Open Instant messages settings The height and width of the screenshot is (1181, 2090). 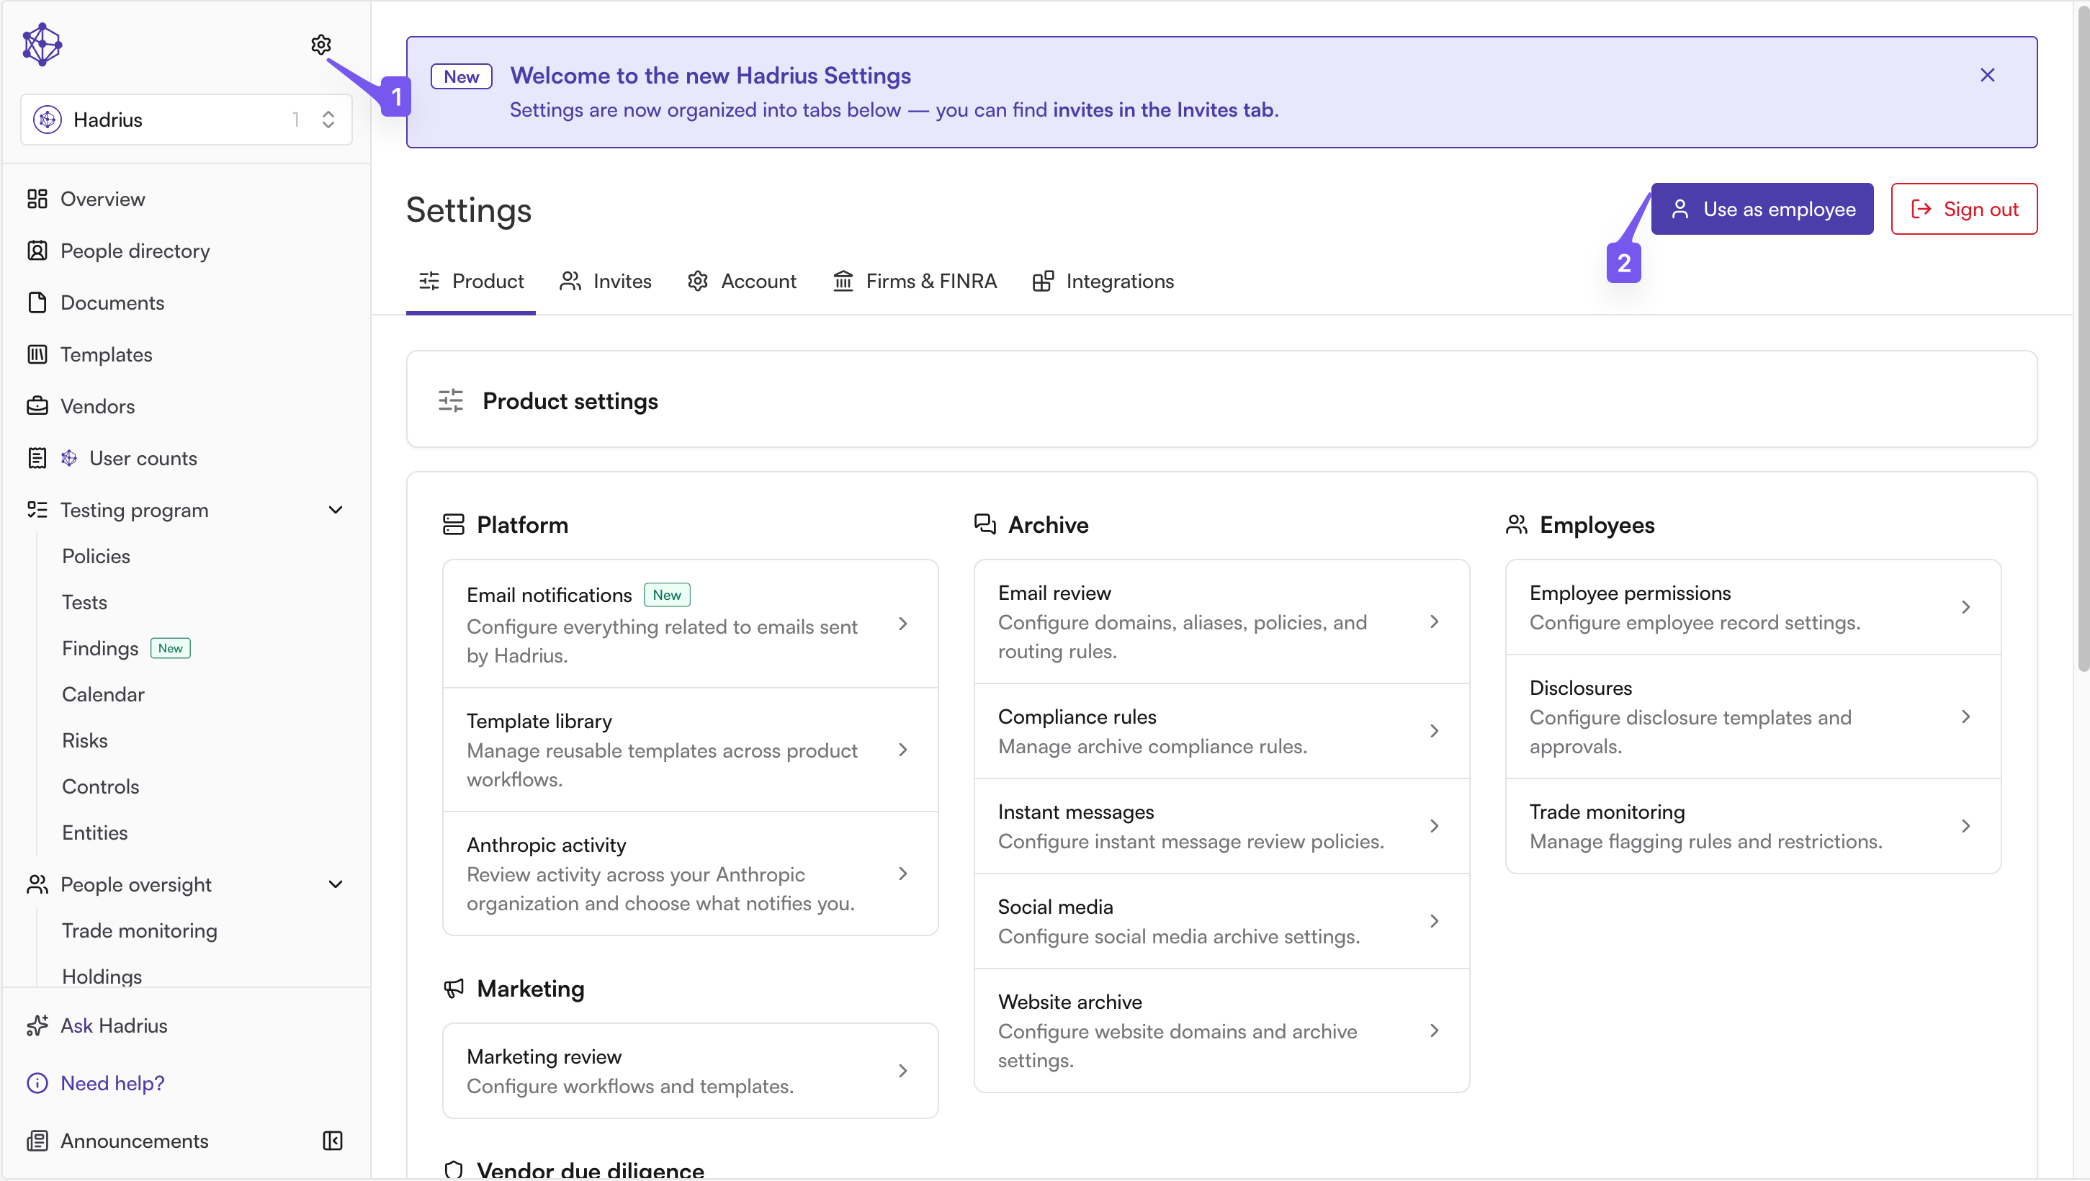[x=1222, y=827]
